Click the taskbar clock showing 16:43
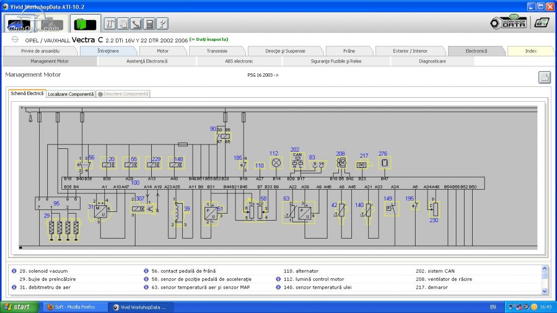The height and width of the screenshot is (313, 557). 546,307
